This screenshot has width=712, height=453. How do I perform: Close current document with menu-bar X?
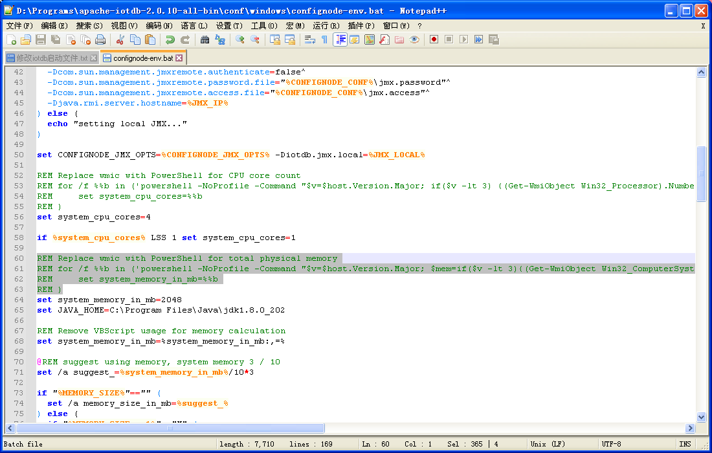[x=703, y=26]
